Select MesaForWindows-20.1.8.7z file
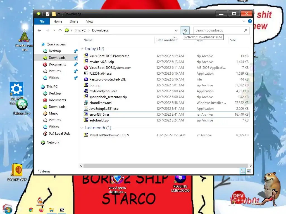This screenshot has height=214, width=286. (x=166, y=135)
